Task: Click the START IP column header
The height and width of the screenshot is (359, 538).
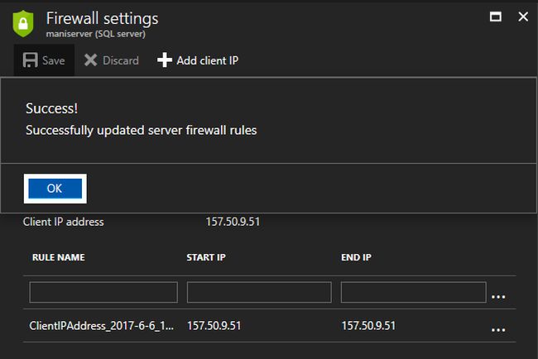Action: 206,257
